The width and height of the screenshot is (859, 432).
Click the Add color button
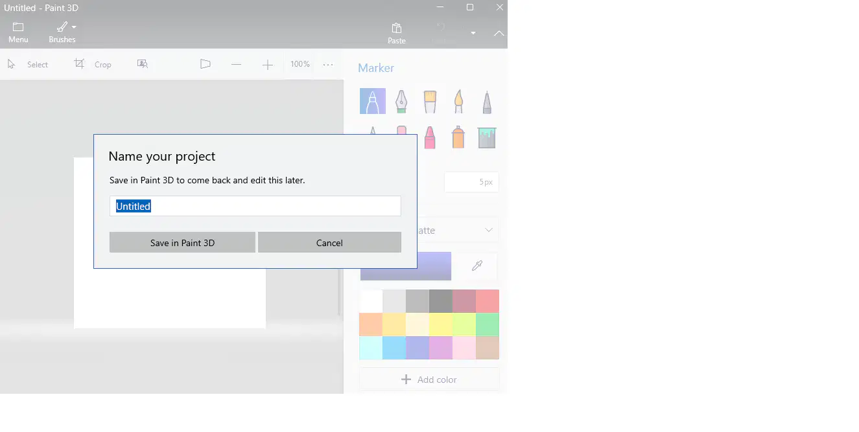429,380
